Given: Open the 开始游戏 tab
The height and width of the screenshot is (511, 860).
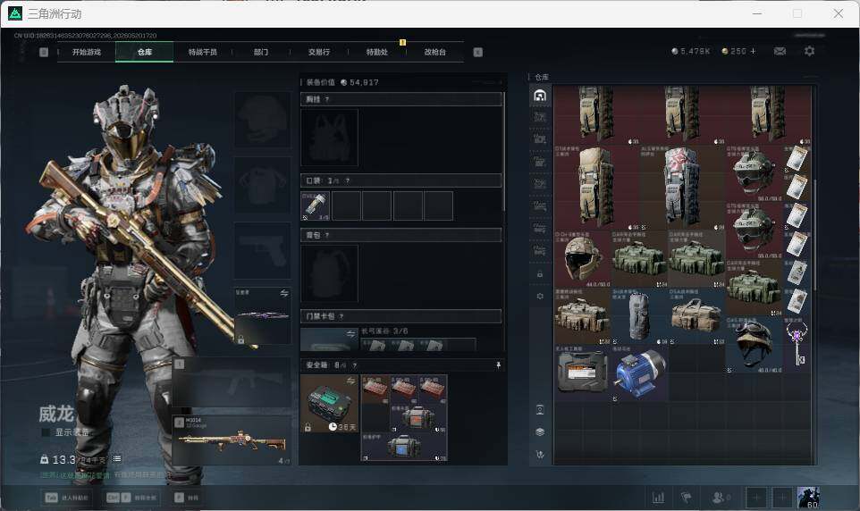Looking at the screenshot, I should (87, 52).
